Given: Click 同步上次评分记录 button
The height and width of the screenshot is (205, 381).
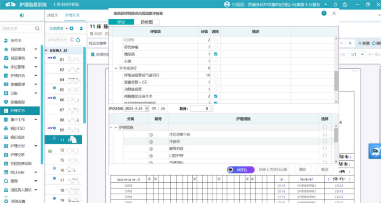Looking at the screenshot, I should point(273,170).
